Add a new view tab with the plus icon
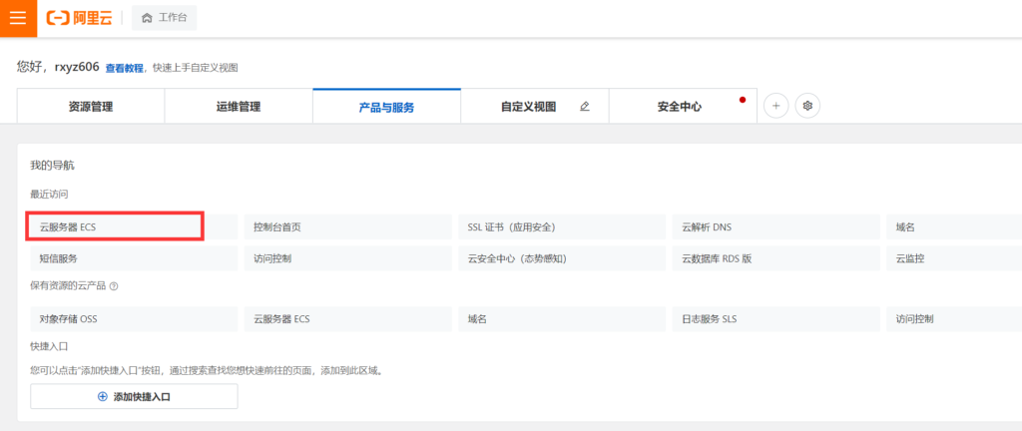This screenshot has height=431, width=1022. click(x=775, y=106)
